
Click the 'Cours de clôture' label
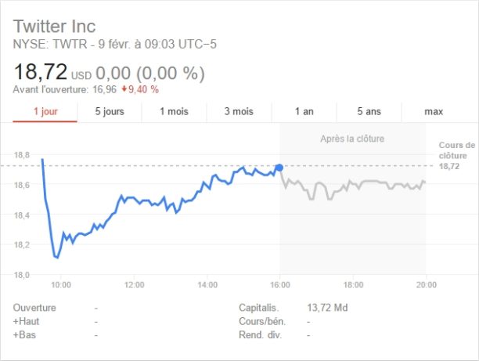click(456, 150)
